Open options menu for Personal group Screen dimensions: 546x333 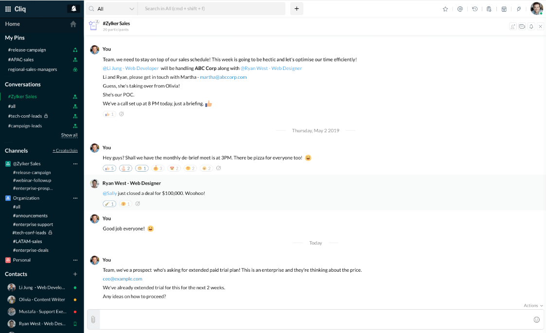click(75, 260)
